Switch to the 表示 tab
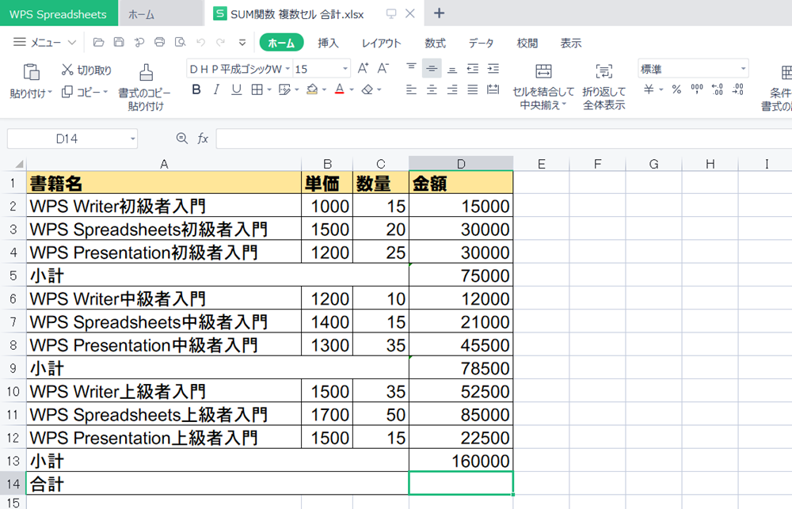The image size is (792, 509). click(571, 43)
